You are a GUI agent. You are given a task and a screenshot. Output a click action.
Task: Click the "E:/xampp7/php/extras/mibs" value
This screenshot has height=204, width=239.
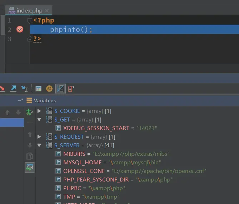(131, 154)
